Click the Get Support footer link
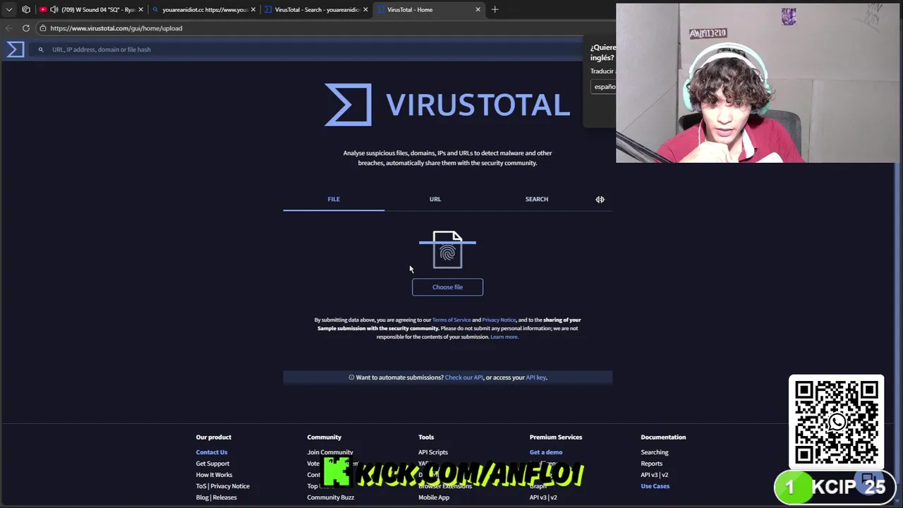This screenshot has width=903, height=508. click(x=212, y=464)
